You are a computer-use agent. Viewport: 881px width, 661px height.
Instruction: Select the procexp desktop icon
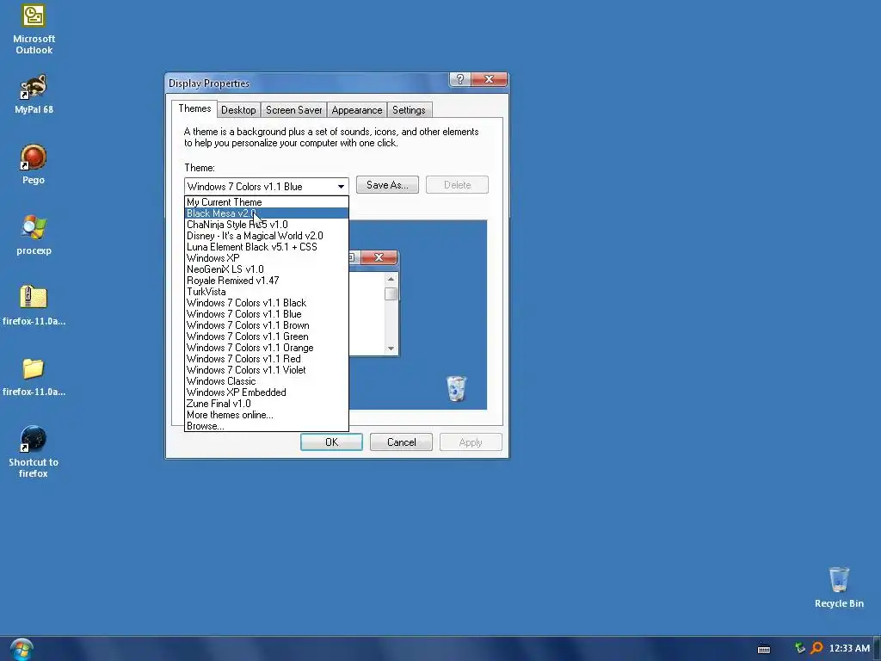[34, 235]
